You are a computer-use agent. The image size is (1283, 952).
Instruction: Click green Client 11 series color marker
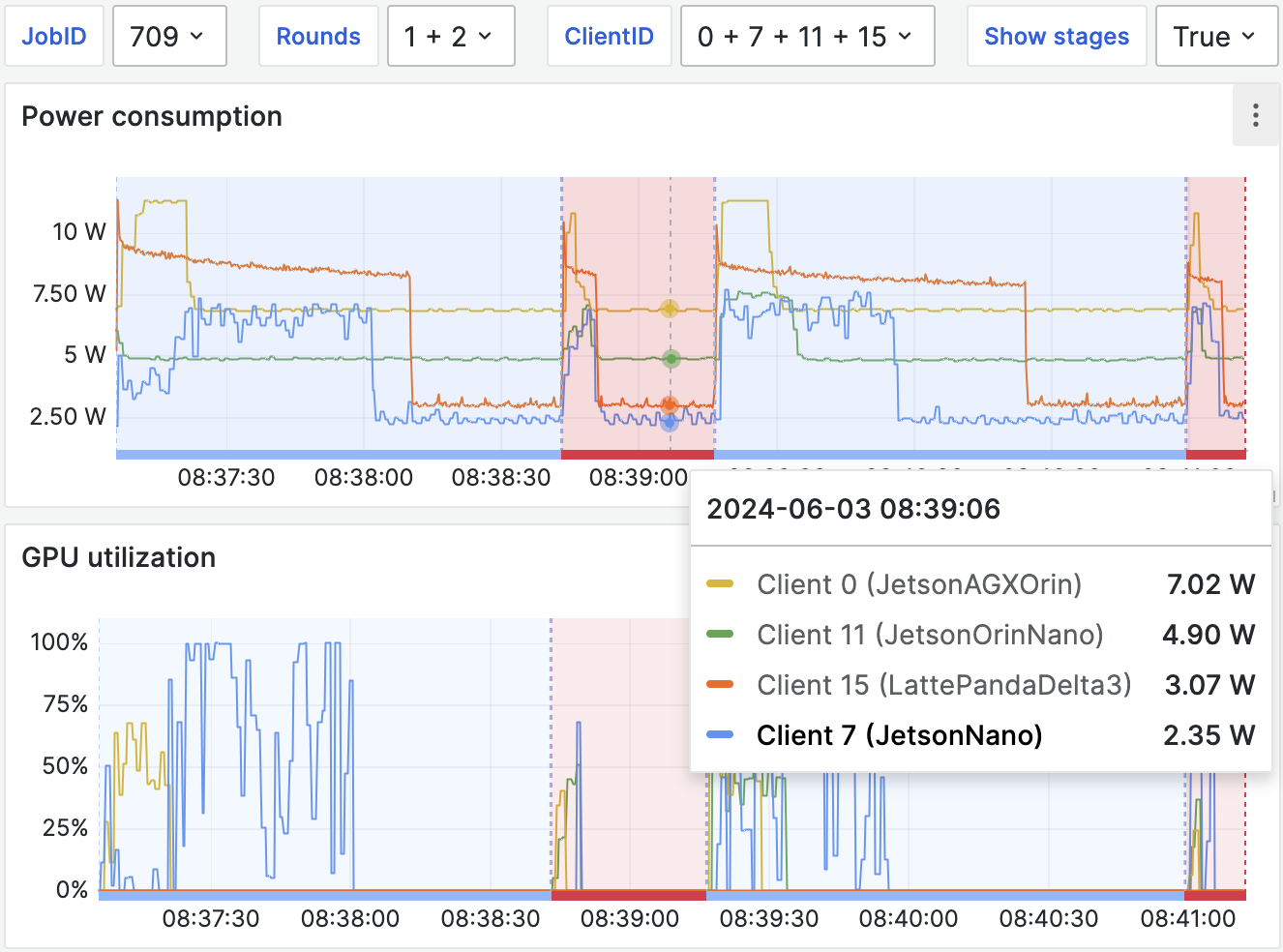click(720, 635)
